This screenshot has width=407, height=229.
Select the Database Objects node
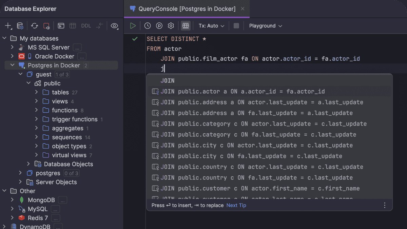click(x=68, y=164)
